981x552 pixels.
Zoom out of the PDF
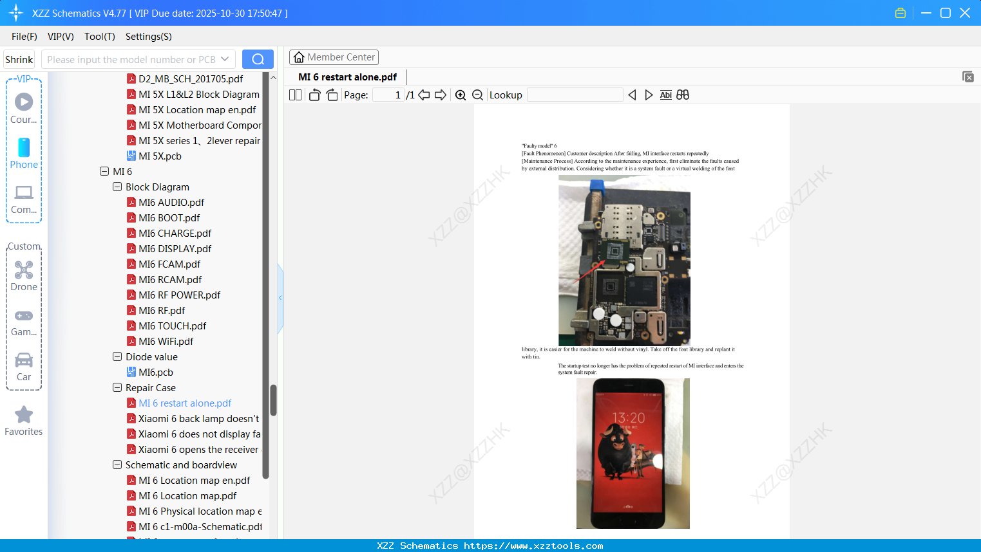(478, 95)
